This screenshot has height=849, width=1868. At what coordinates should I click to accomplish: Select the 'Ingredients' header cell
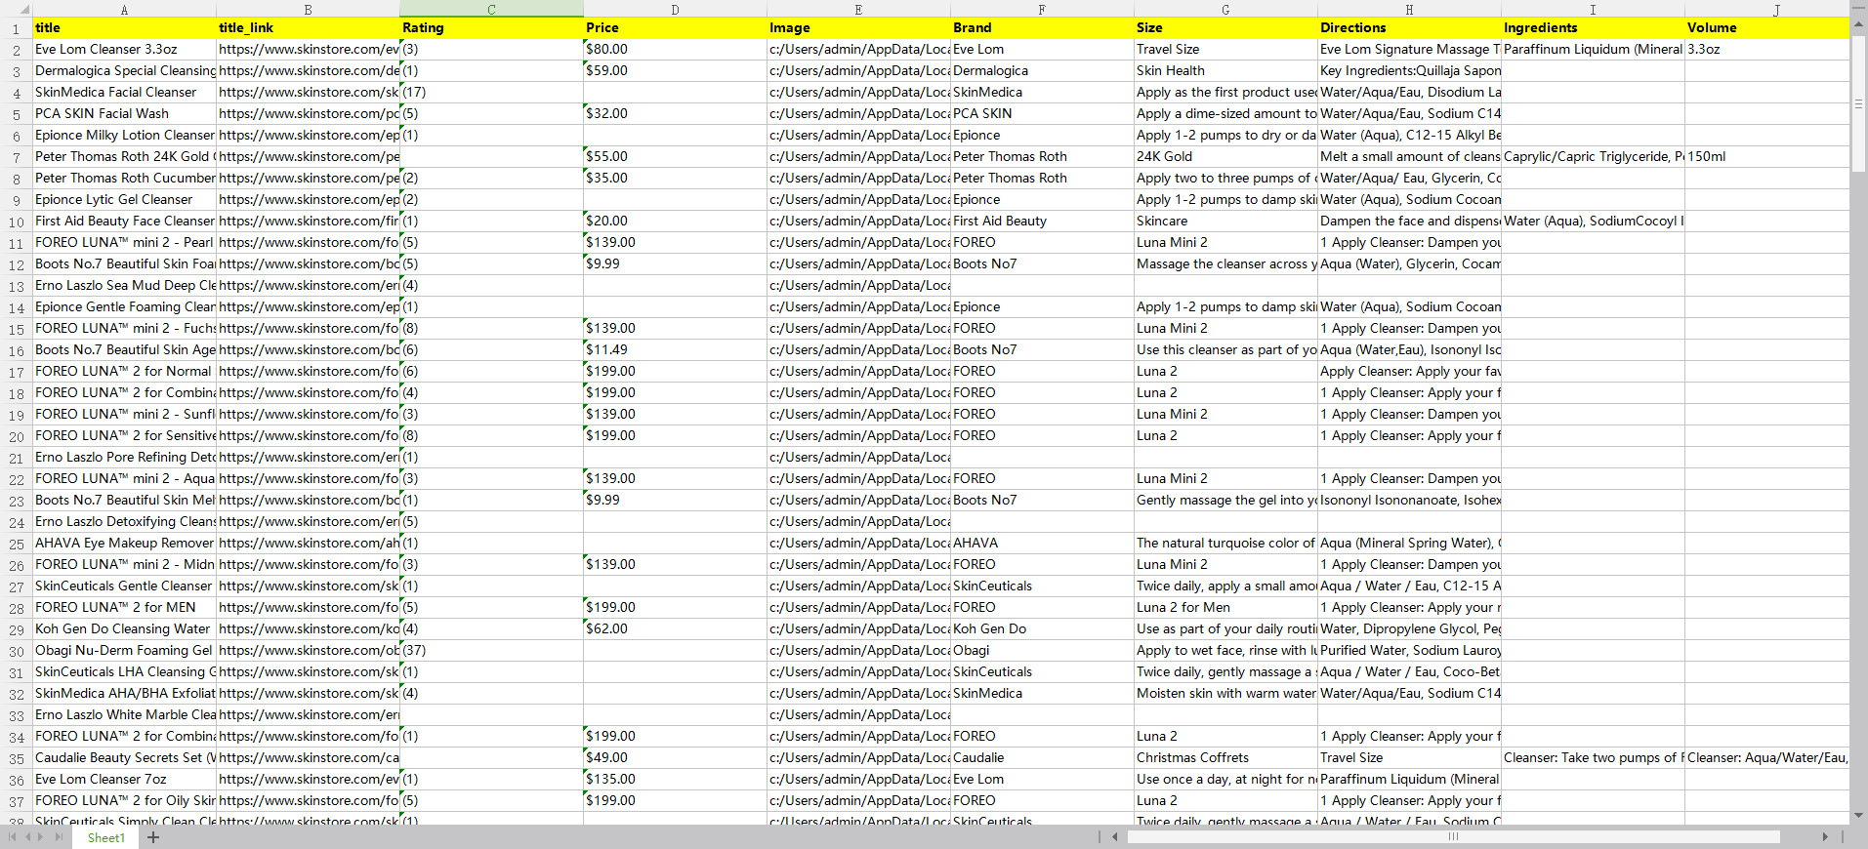[1593, 27]
